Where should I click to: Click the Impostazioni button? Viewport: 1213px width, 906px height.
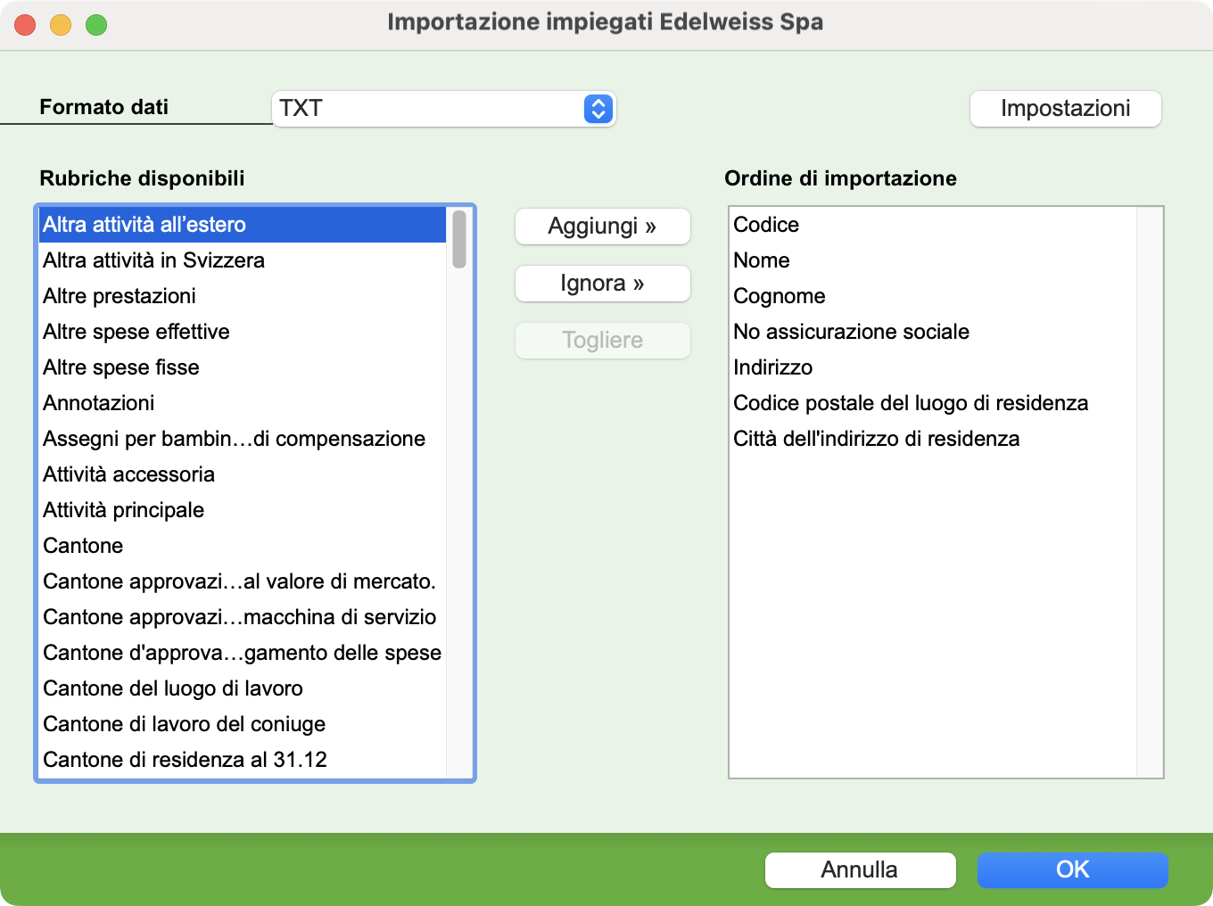coord(1065,109)
